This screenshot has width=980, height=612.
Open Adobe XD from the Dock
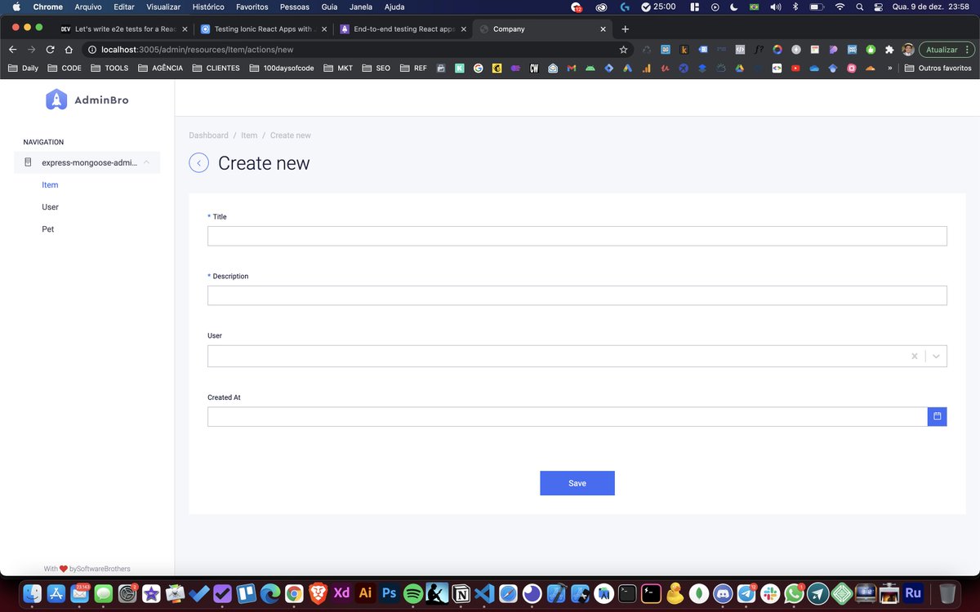coord(342,593)
